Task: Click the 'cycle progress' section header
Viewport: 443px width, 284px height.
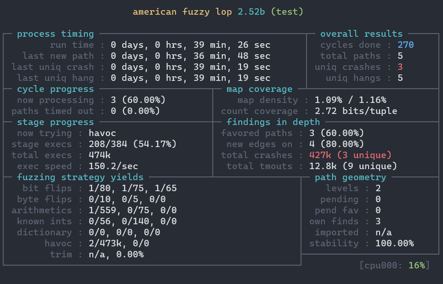Action: [55, 89]
